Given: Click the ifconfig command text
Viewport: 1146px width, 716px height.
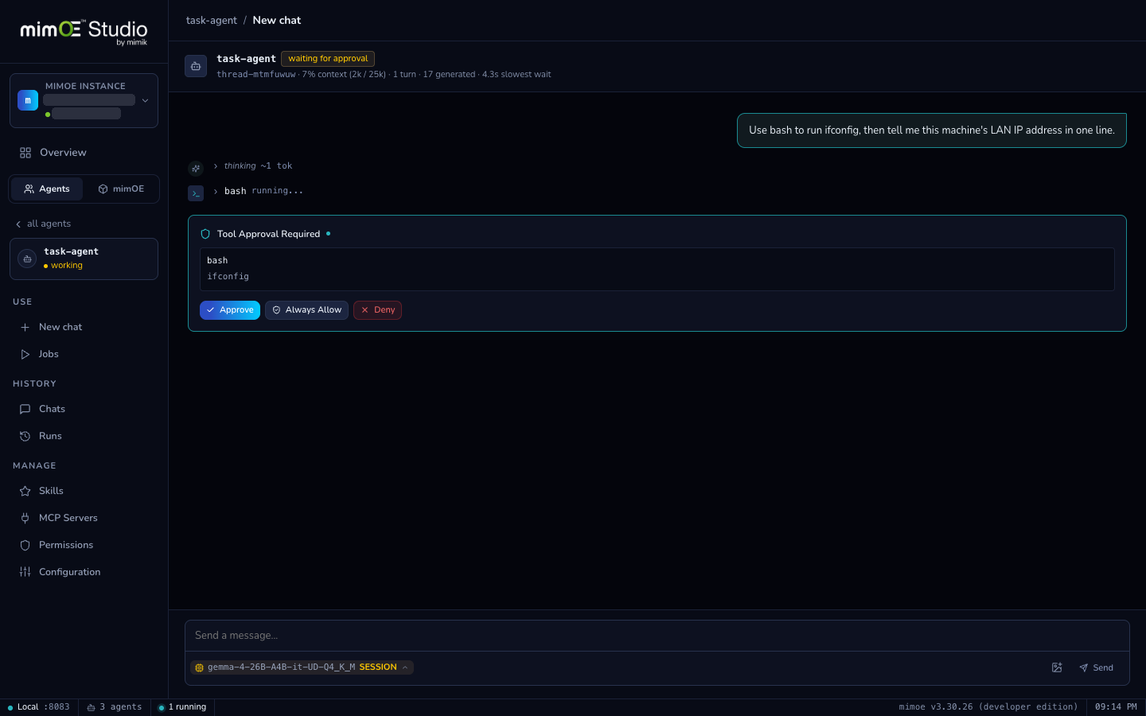Looking at the screenshot, I should pyautogui.click(x=228, y=277).
